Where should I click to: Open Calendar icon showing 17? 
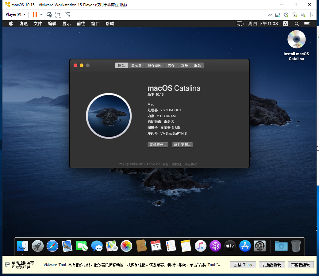click(156, 246)
